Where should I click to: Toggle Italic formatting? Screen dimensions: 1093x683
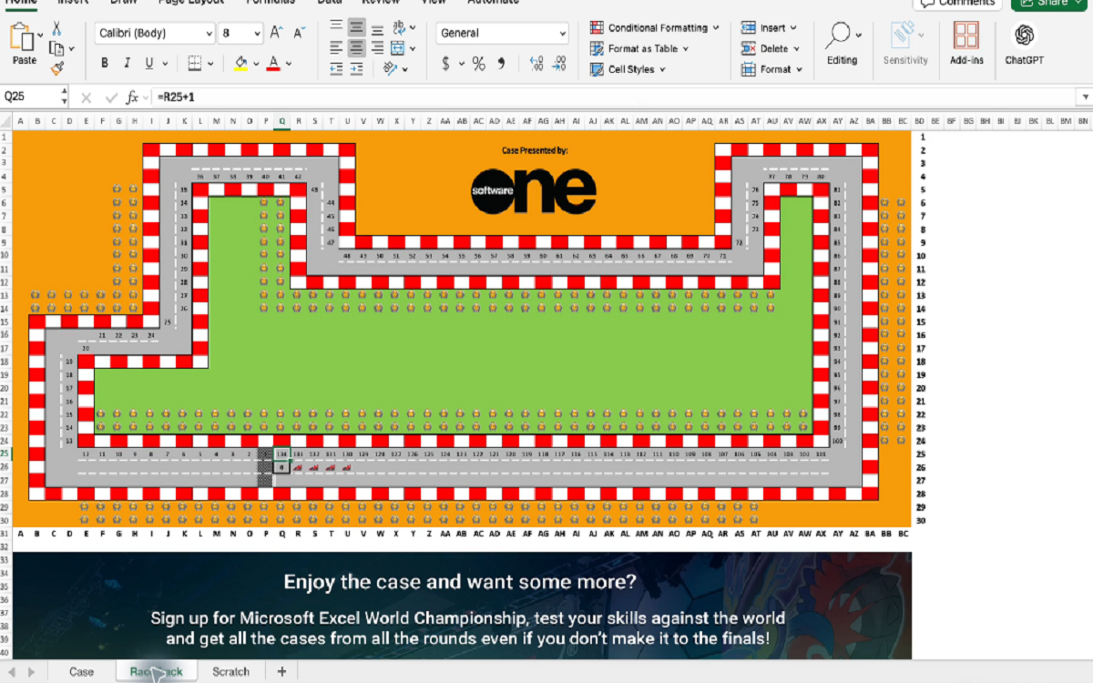tap(127, 64)
